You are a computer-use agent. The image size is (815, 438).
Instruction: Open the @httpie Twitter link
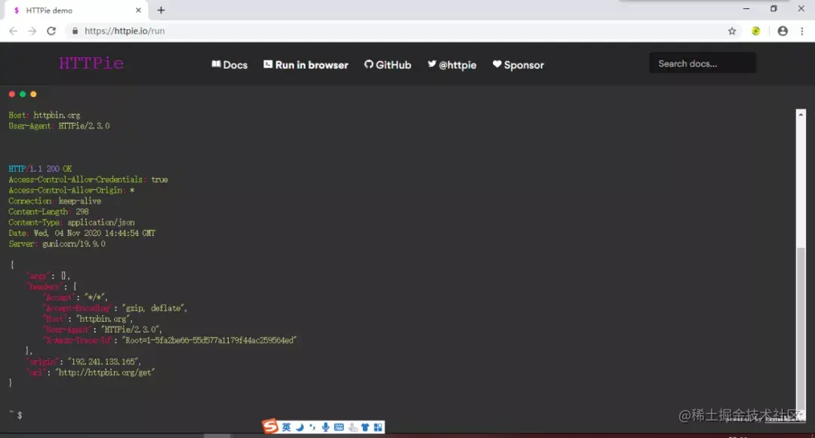[452, 65]
